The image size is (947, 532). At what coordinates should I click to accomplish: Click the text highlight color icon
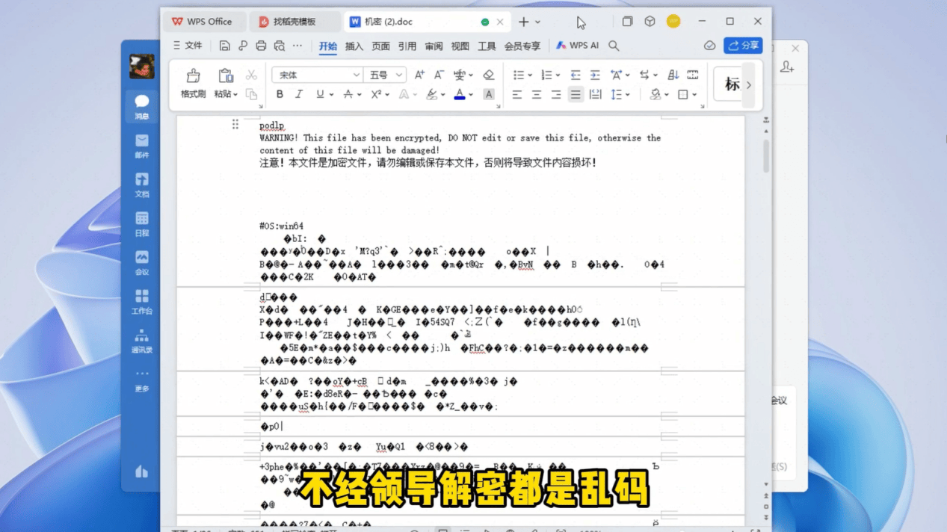pyautogui.click(x=432, y=94)
